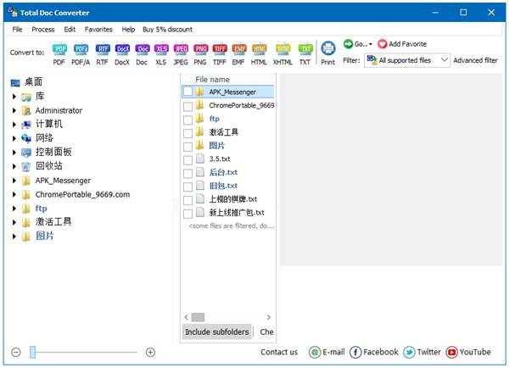509x368 pixels.
Task: Click the File name column header
Action: coord(212,80)
